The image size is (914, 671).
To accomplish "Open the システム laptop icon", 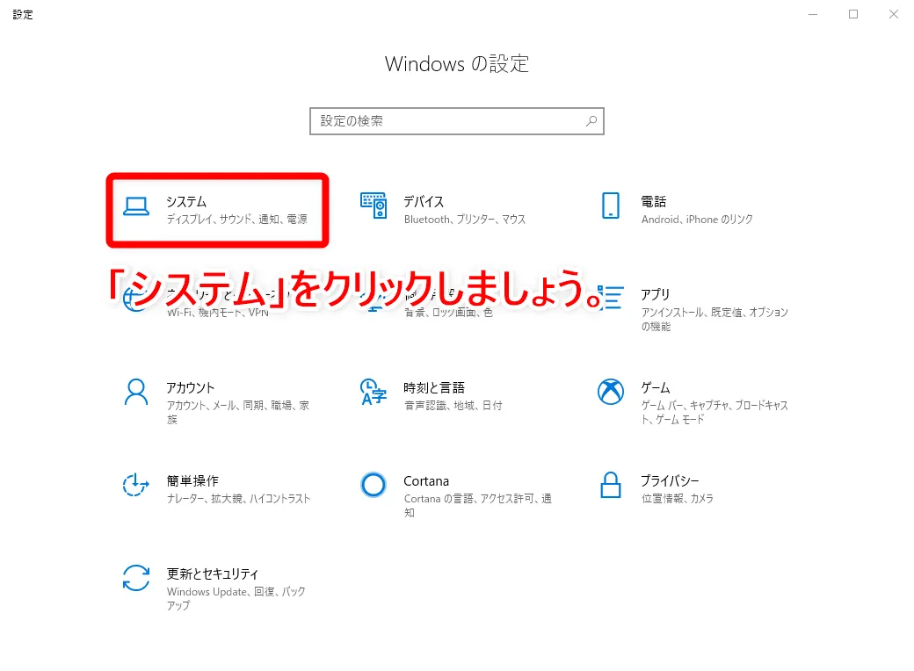I will (x=136, y=206).
